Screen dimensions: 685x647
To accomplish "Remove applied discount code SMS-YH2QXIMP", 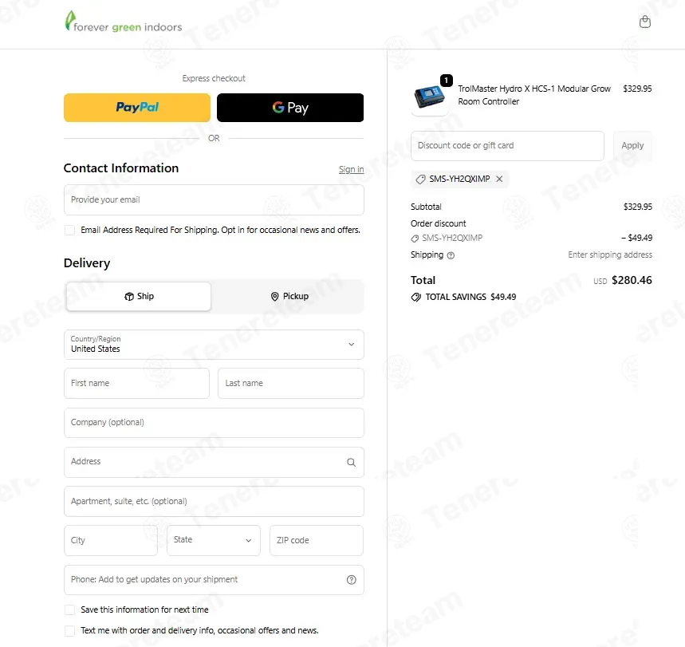I will 499,179.
